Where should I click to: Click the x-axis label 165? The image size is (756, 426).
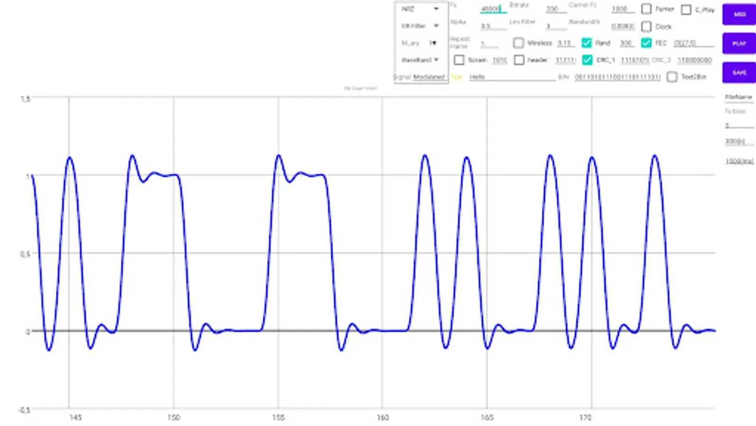point(487,417)
